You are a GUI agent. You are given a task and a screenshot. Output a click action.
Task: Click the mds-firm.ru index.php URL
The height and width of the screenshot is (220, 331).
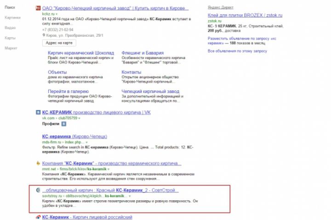point(63,143)
